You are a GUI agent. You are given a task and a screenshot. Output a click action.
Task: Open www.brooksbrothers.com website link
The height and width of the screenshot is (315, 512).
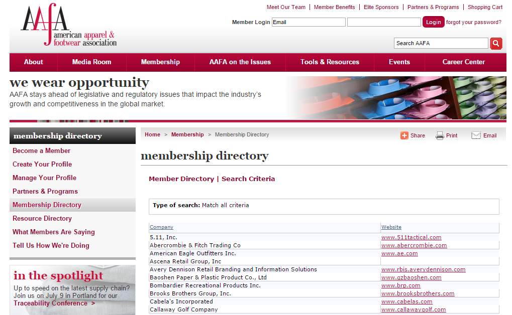pos(418,293)
